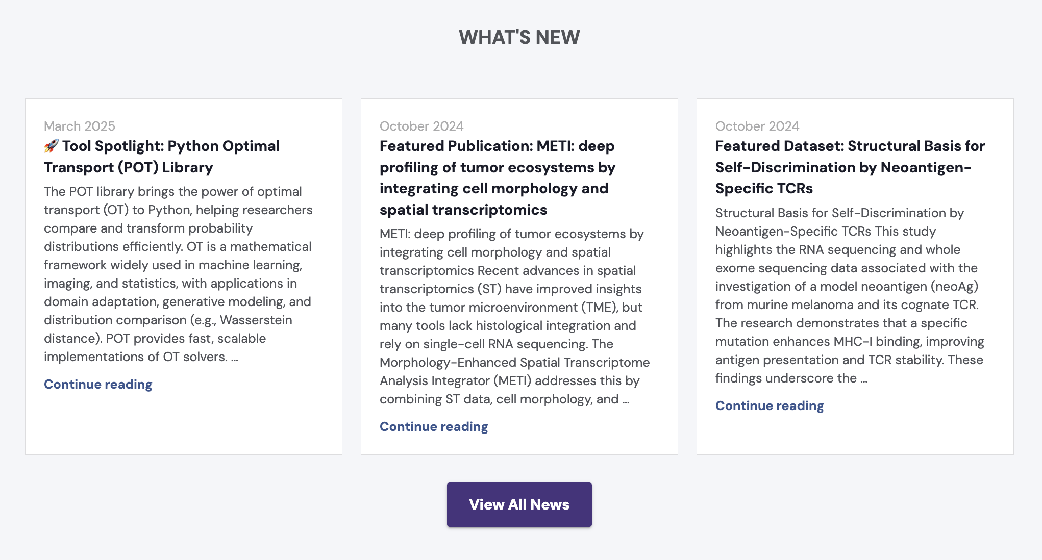Click the WHAT'S NEW section heading
Screen dimensions: 1042x560
coord(519,37)
